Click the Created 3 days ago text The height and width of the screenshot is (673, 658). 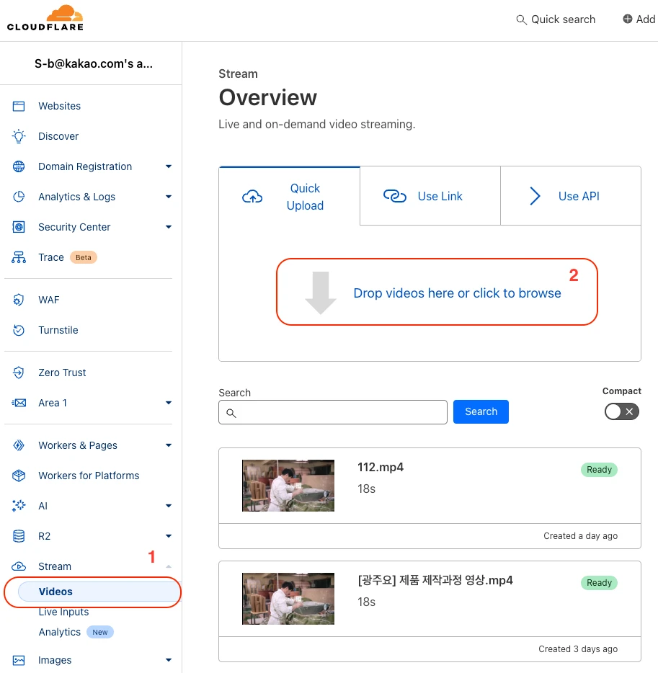(578, 649)
